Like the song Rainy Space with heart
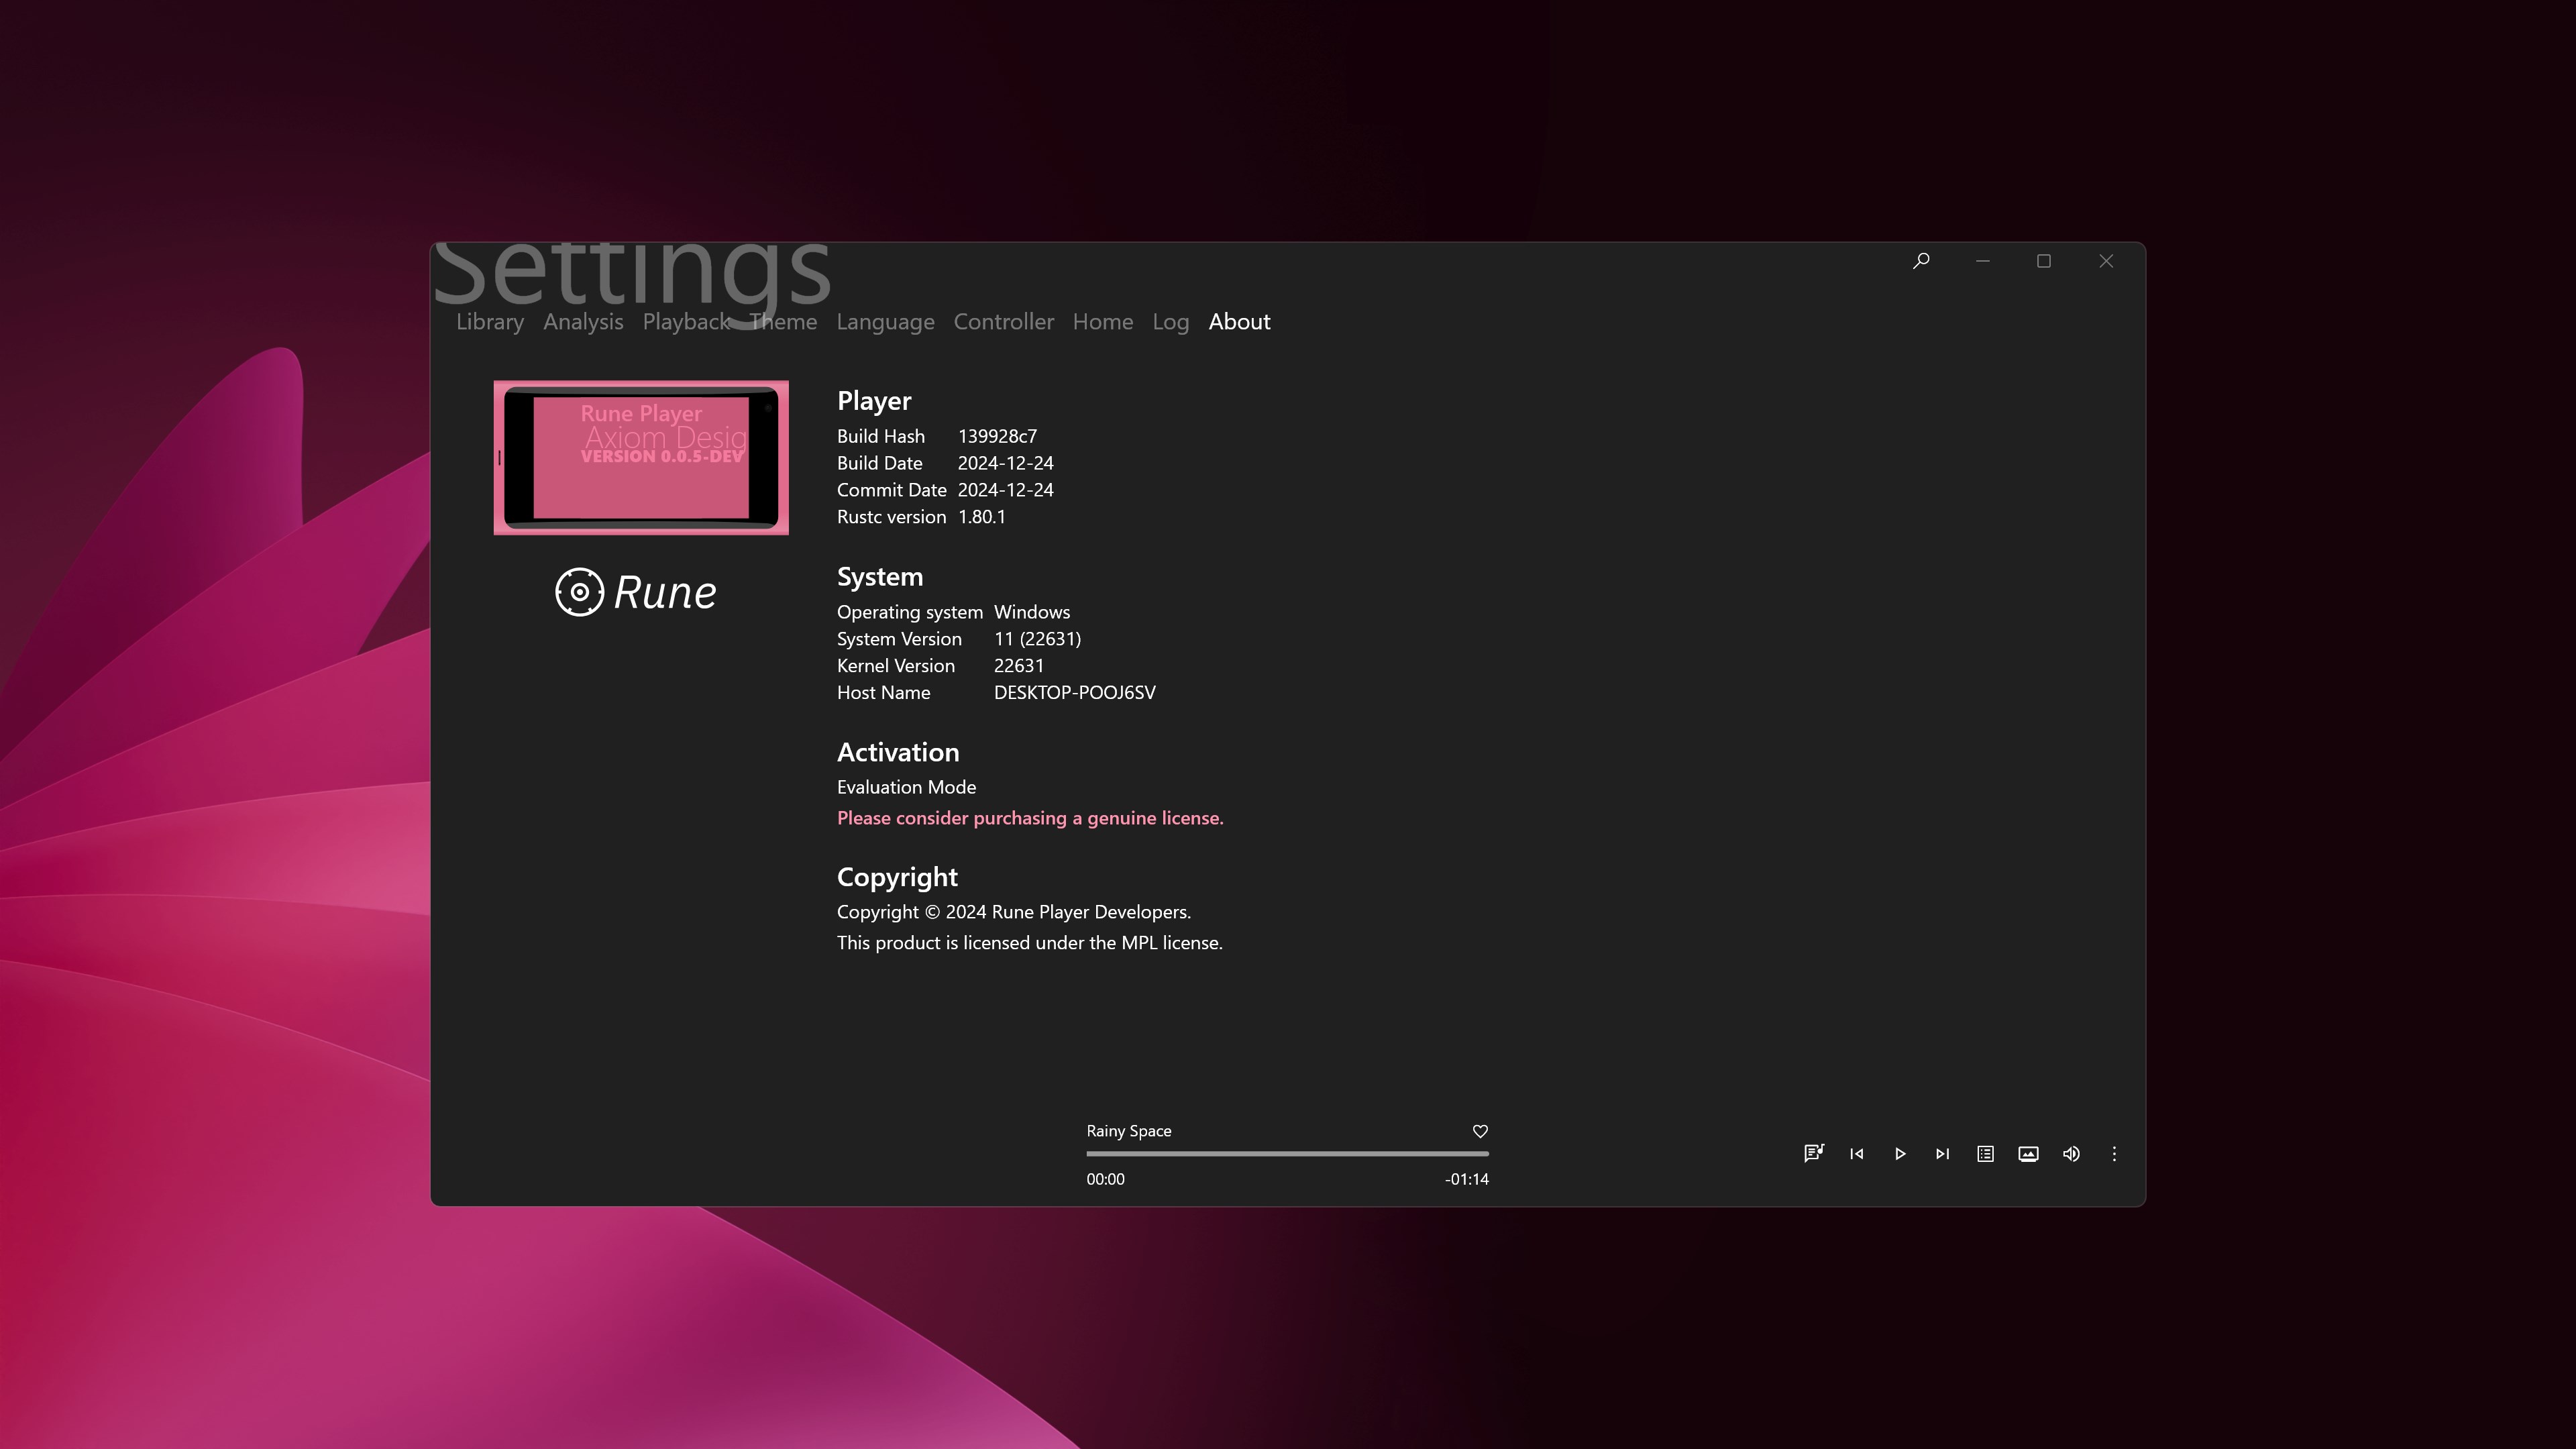The height and width of the screenshot is (1449, 2576). coord(1480,1131)
